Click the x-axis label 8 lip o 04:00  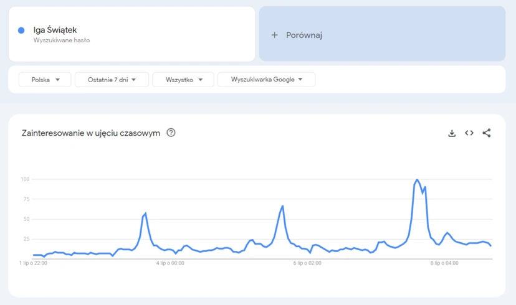(444, 263)
